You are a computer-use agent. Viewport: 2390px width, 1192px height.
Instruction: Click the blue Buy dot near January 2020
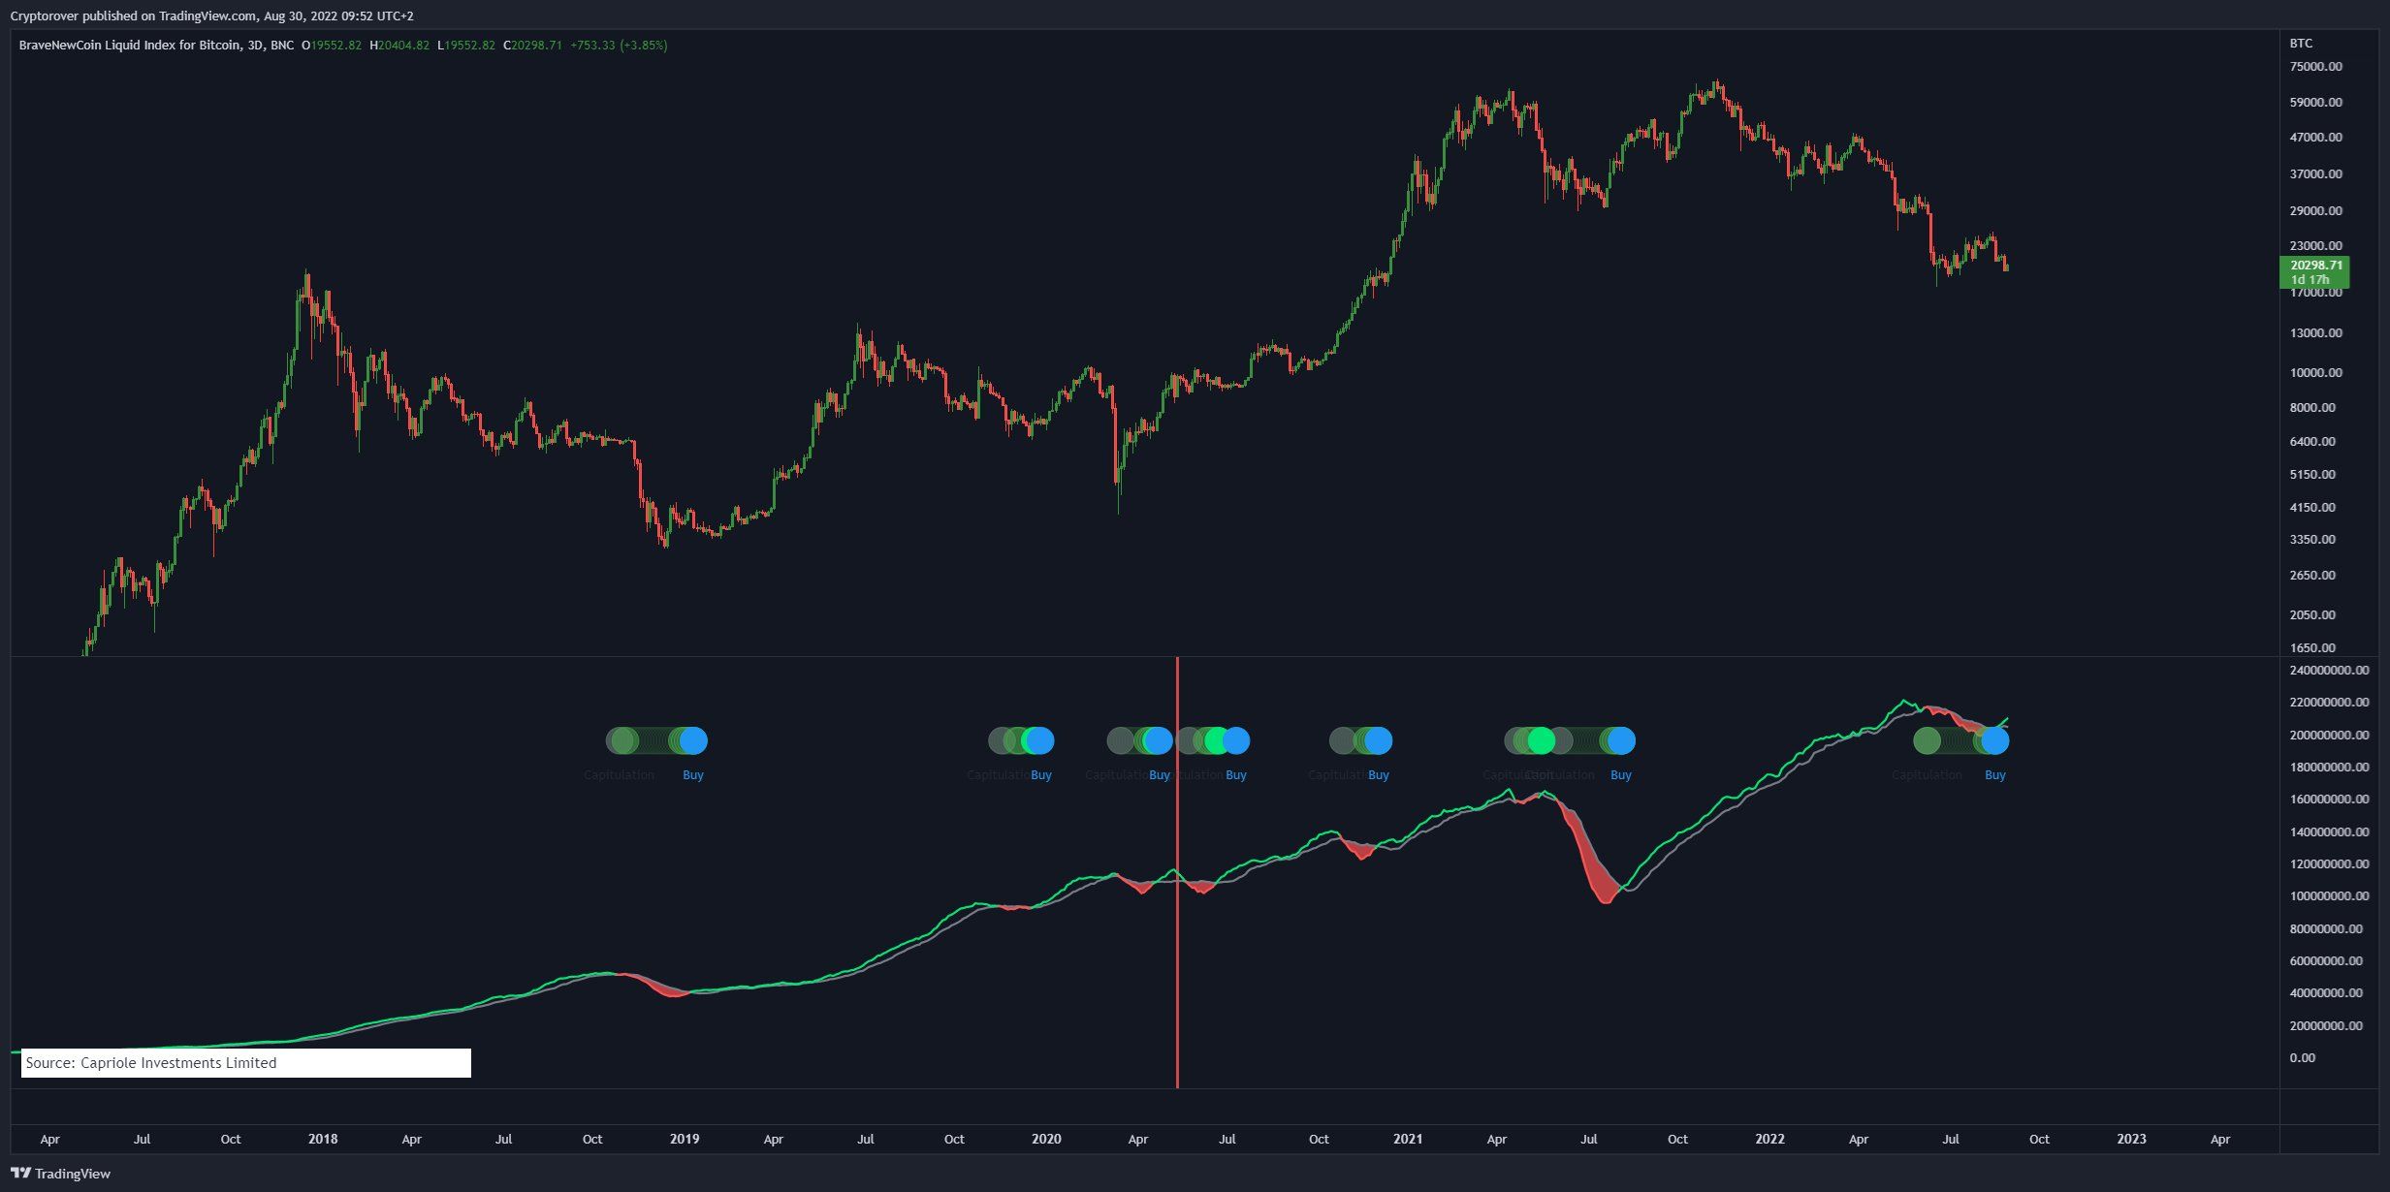point(1039,741)
